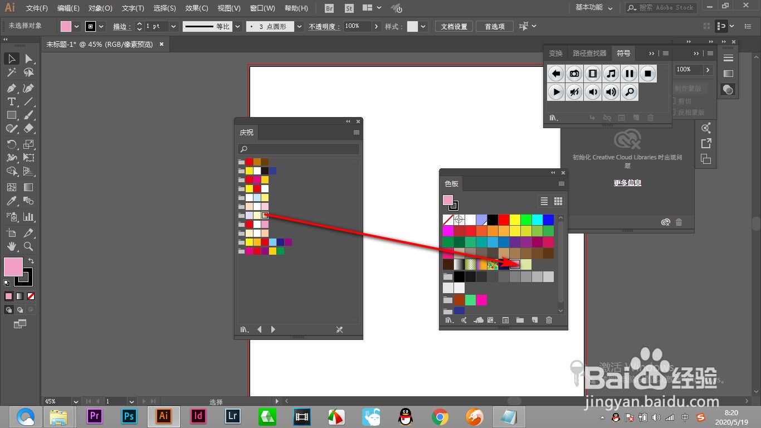Open the fill color dropdown in control bar
This screenshot has height=428, width=761.
77,26
